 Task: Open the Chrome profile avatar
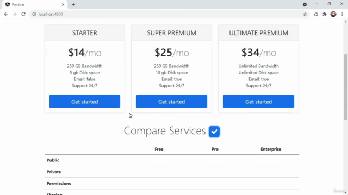pos(333,14)
